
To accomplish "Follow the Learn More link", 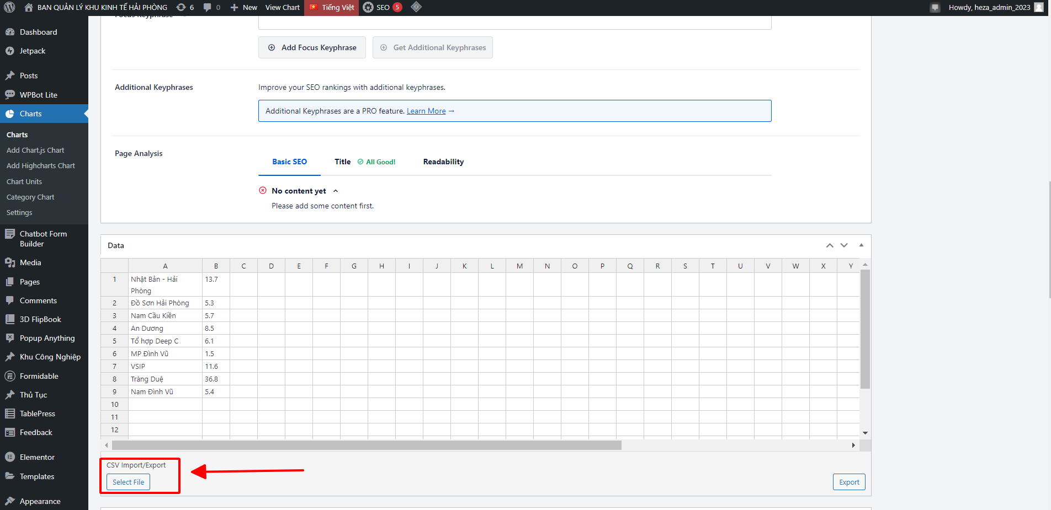I will click(426, 111).
